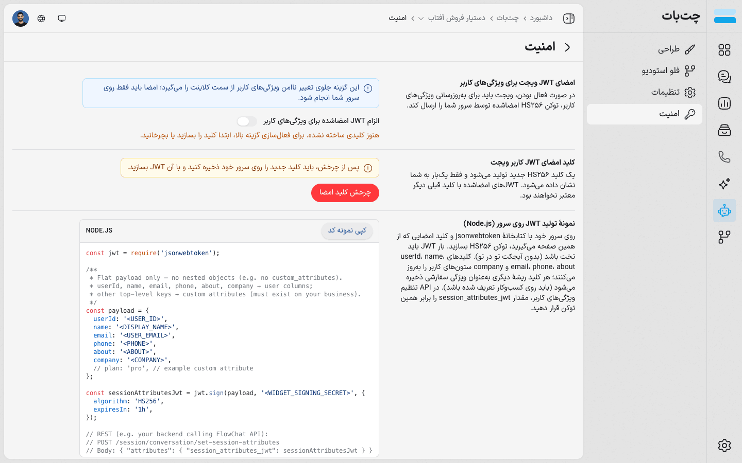This screenshot has height=463, width=742.
Task: Open فلو استودیو menu item
Action: 645,70
